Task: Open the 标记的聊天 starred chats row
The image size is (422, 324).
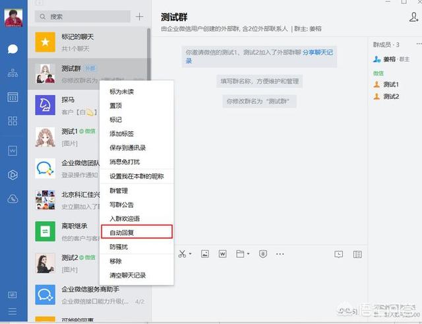Action: 88,42
